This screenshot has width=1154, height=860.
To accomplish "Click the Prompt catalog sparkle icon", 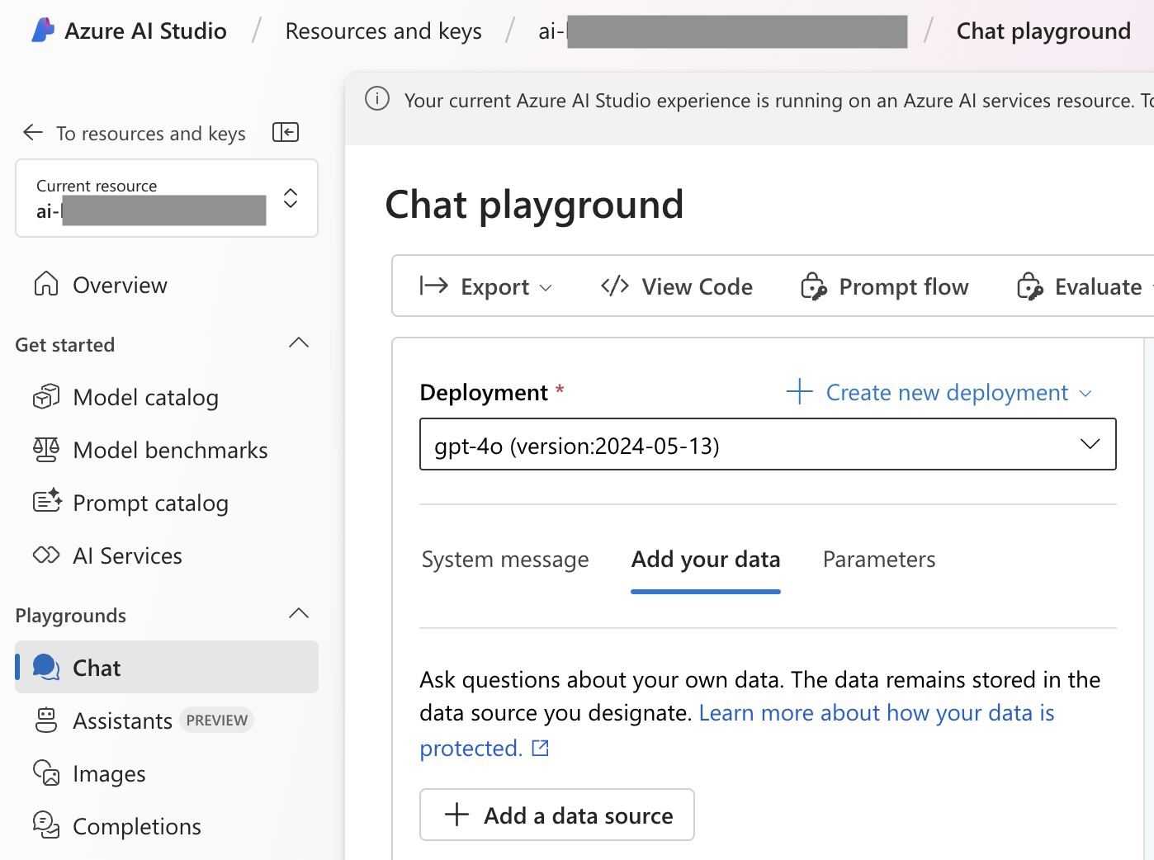I will pos(47,502).
